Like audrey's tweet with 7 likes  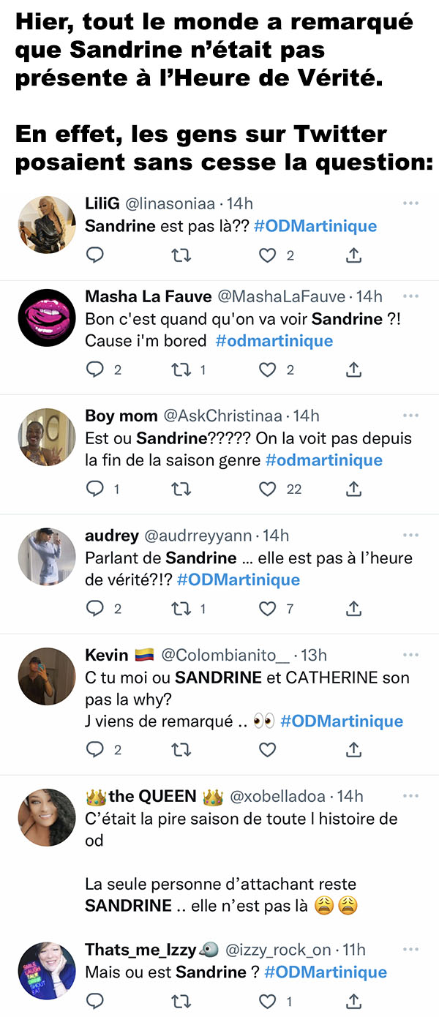[x=269, y=608]
